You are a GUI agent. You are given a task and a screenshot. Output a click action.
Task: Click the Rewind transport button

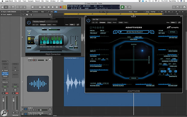(x=40, y=7)
